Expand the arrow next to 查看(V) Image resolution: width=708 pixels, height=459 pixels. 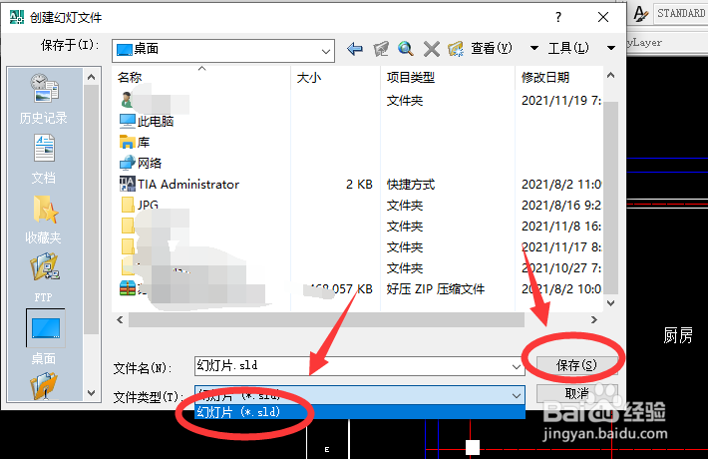point(534,48)
